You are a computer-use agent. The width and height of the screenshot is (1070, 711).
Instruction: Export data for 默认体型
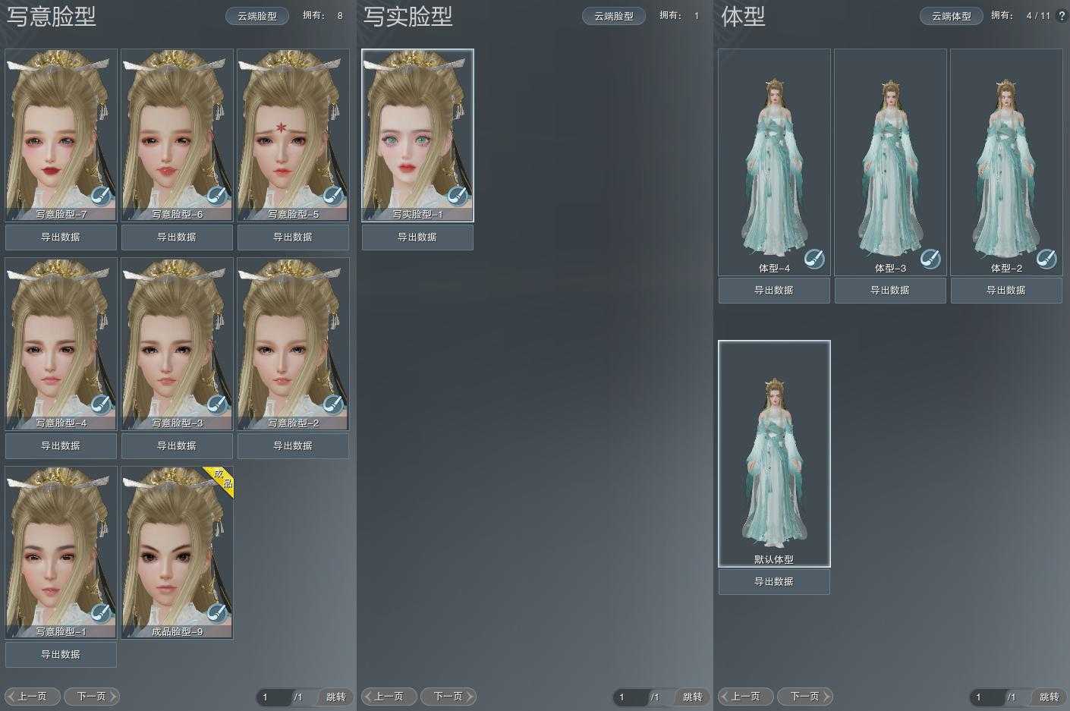click(774, 582)
